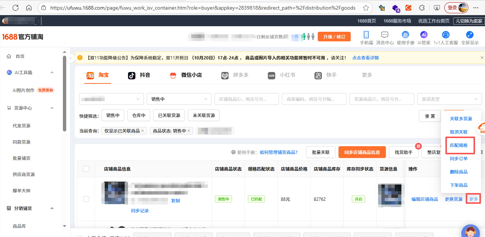Switch to 快手 platform tab
Screen dimensions: 485x237
click(x=326, y=75)
